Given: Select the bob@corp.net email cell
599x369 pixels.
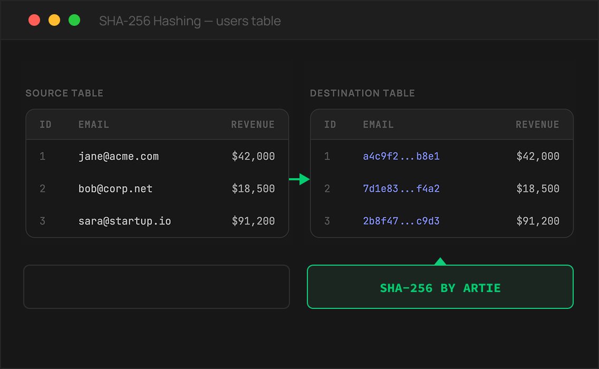Looking at the screenshot, I should pos(115,189).
